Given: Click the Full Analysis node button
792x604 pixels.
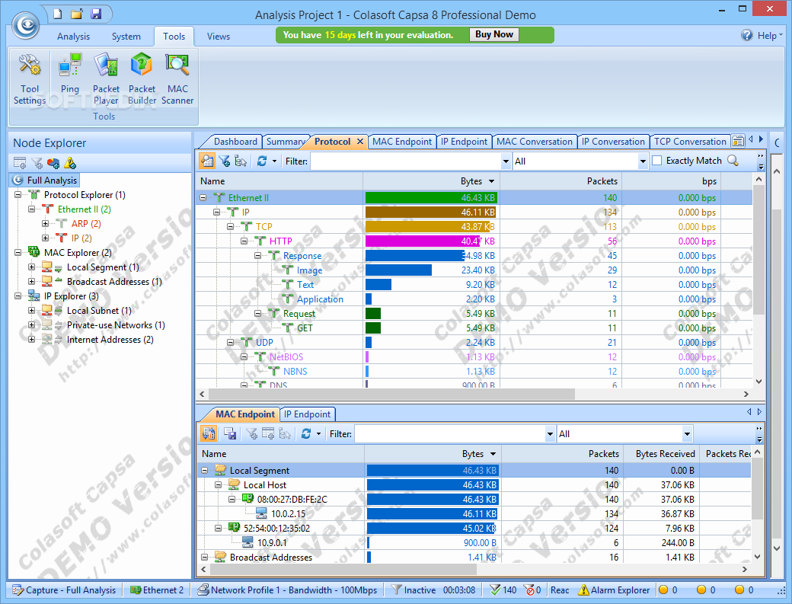Looking at the screenshot, I should click(45, 181).
